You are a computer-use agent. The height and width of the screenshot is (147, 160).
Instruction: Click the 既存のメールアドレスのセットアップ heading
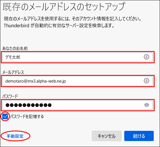(x=64, y=7)
